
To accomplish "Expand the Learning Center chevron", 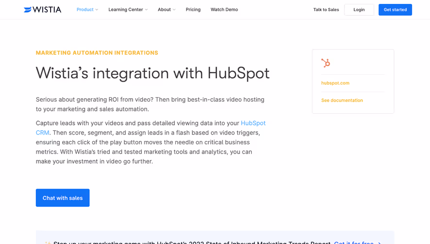I will [x=146, y=10].
